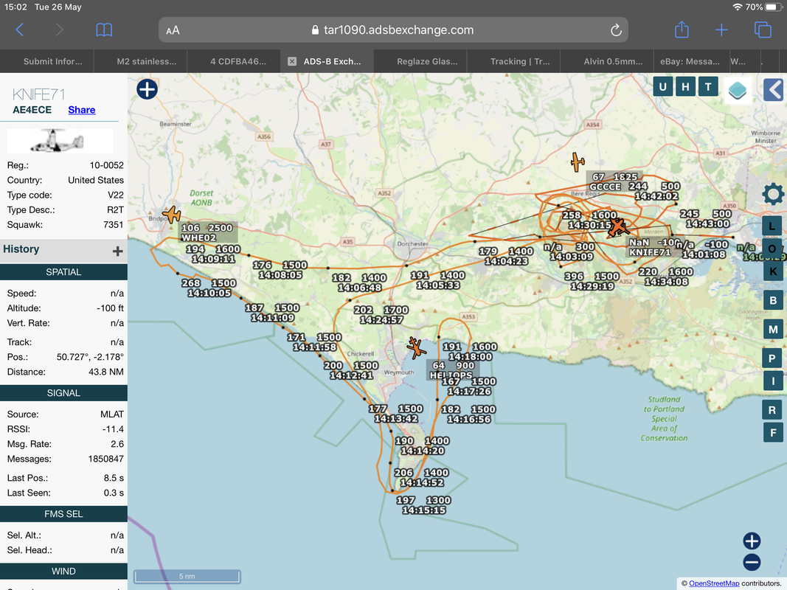The image size is (787, 590).
Task: Click the 14:42:02 track timestamp label
Action: (656, 196)
